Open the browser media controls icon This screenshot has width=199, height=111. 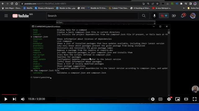click(186, 4)
